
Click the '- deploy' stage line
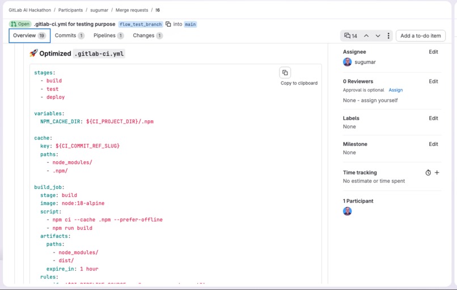coord(53,97)
